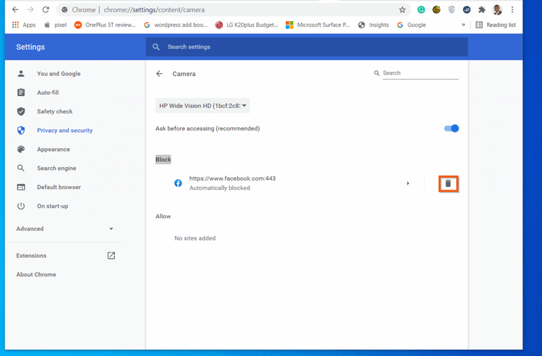This screenshot has width=542, height=356.
Task: Click the address bar URL
Action: 154,9
